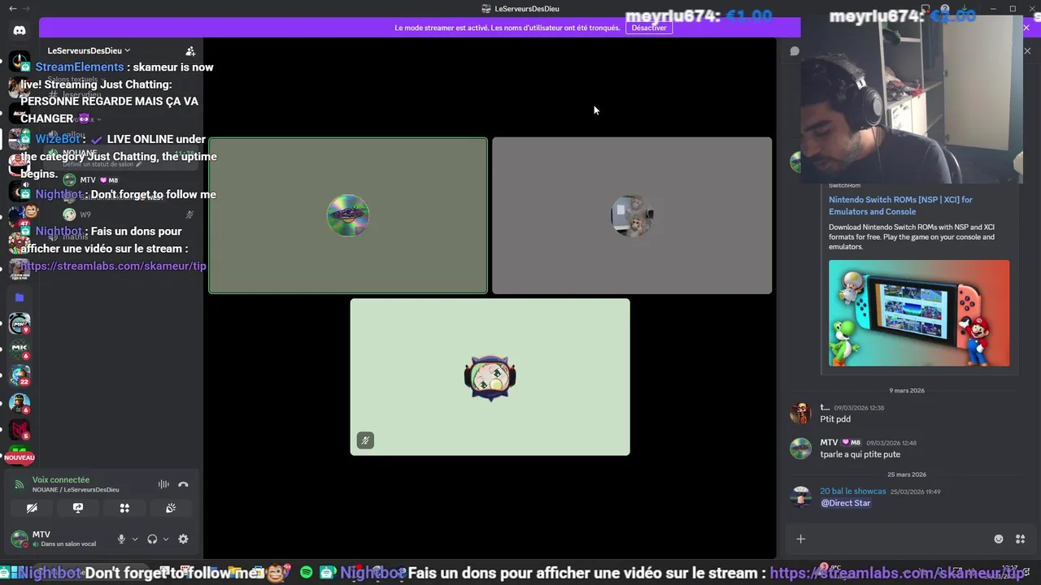The width and height of the screenshot is (1041, 585).
Task: Open the noise suppression waveform icon
Action: point(163,484)
